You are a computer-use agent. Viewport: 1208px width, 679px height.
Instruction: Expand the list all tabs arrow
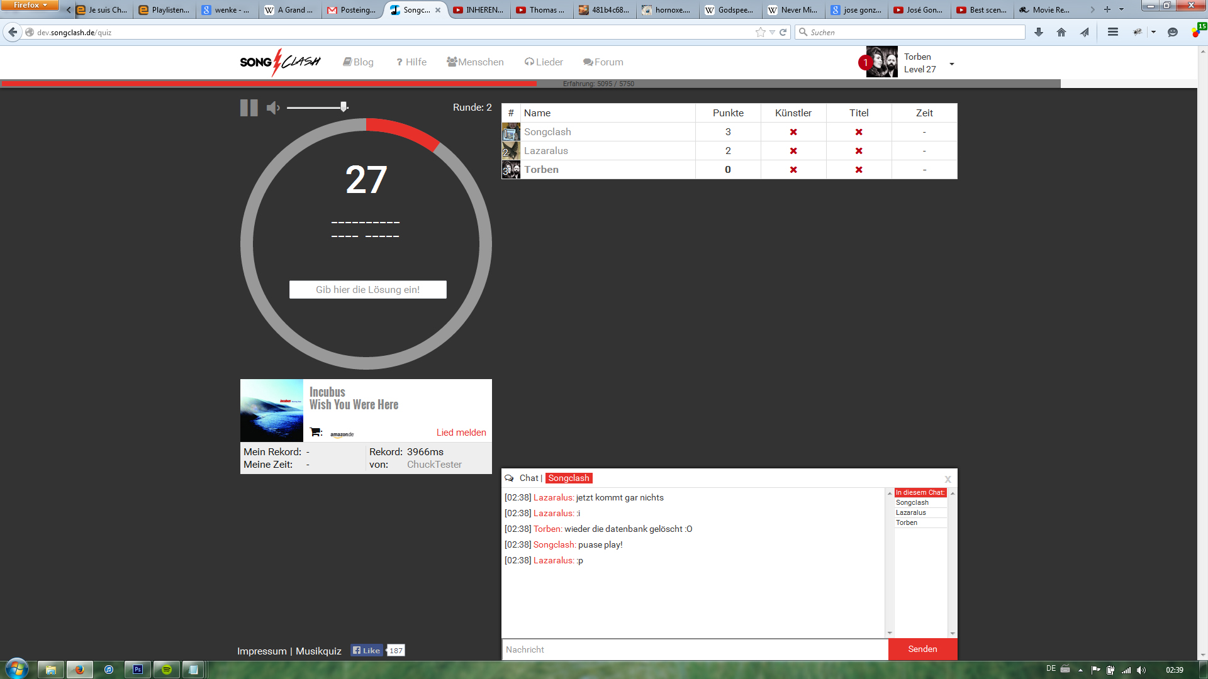point(1121,9)
